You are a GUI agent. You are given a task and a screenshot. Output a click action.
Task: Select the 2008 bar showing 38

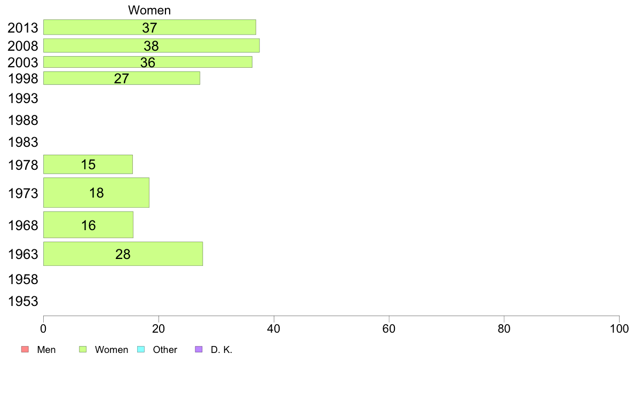(151, 45)
